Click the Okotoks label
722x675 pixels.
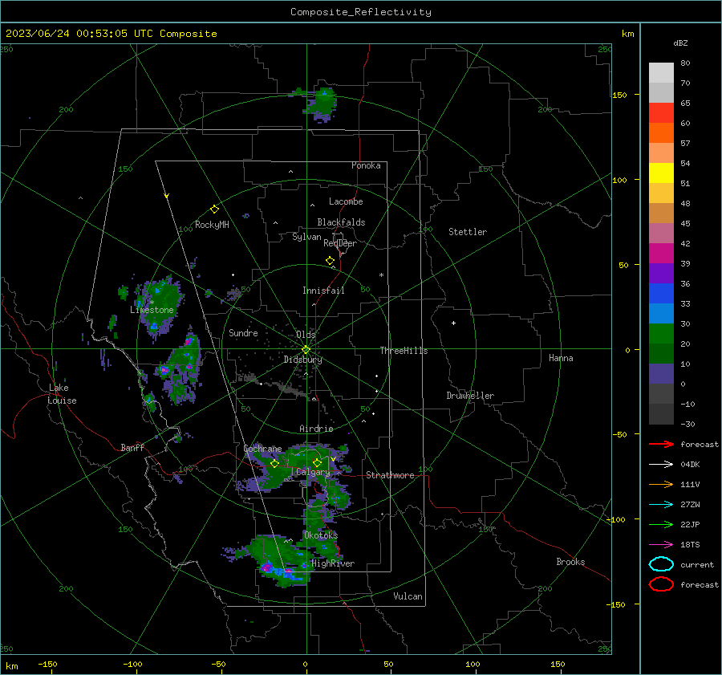[321, 535]
